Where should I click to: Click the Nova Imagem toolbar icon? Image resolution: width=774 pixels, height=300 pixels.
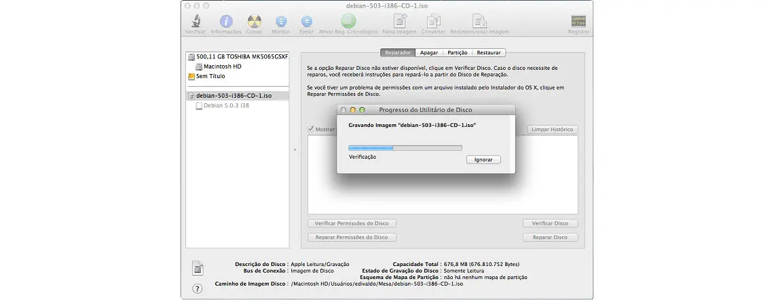400,21
